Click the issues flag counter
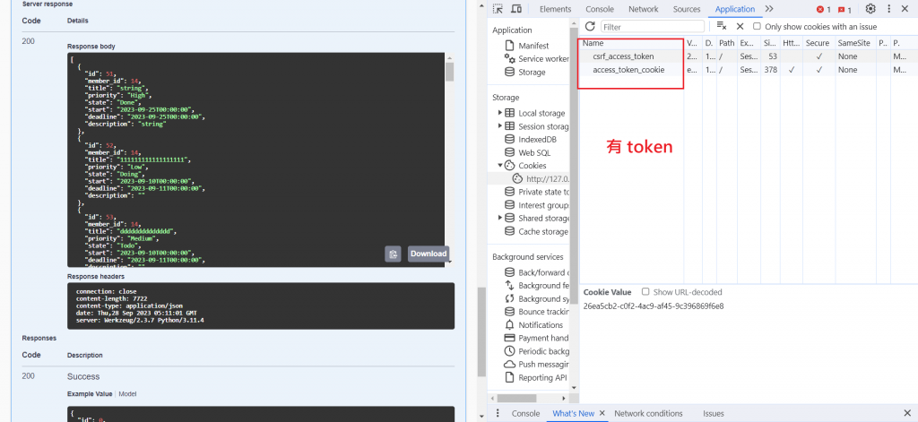The image size is (918, 422). (844, 9)
